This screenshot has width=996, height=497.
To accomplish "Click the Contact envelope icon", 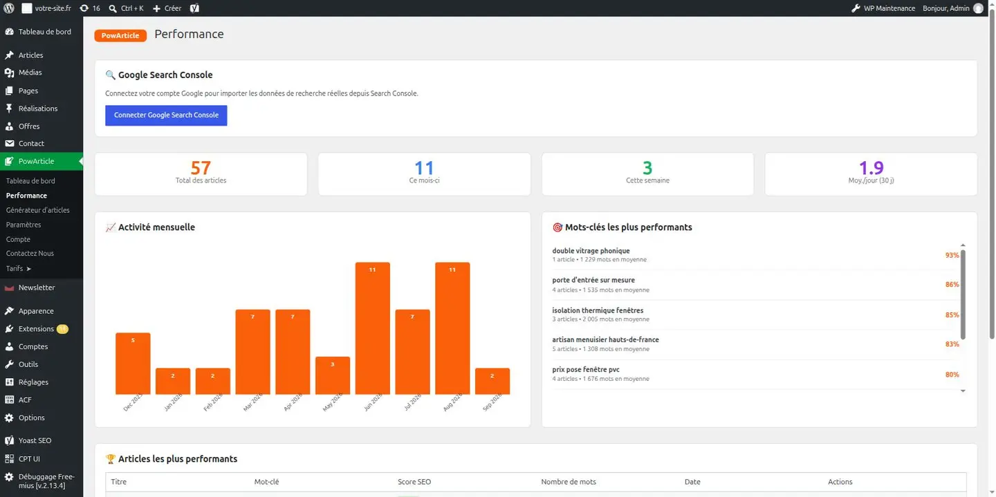I will (x=9, y=144).
